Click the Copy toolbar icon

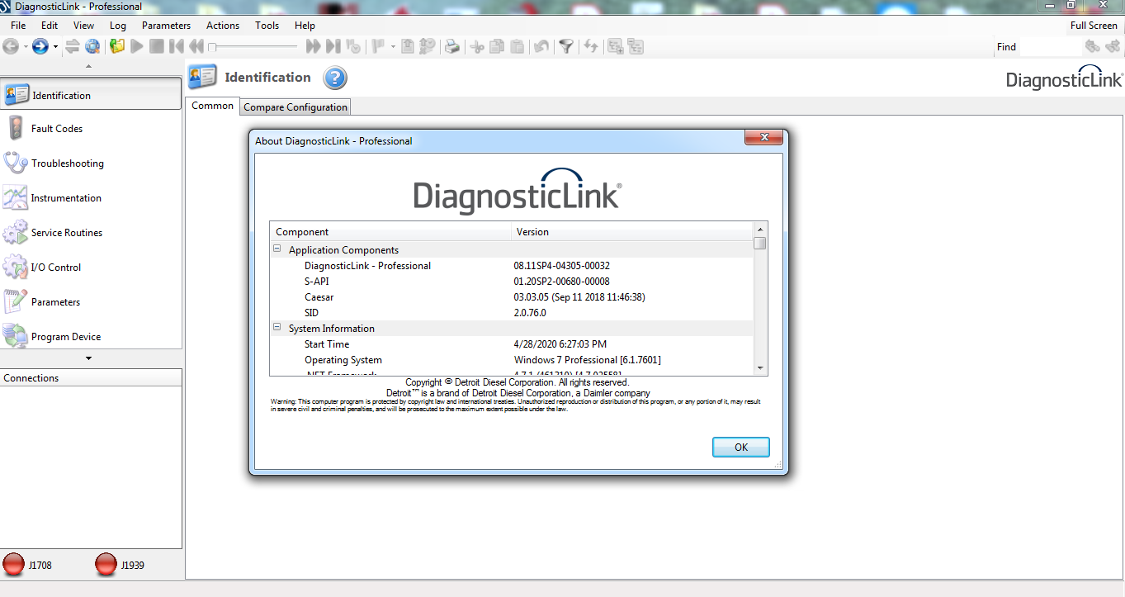pos(497,47)
